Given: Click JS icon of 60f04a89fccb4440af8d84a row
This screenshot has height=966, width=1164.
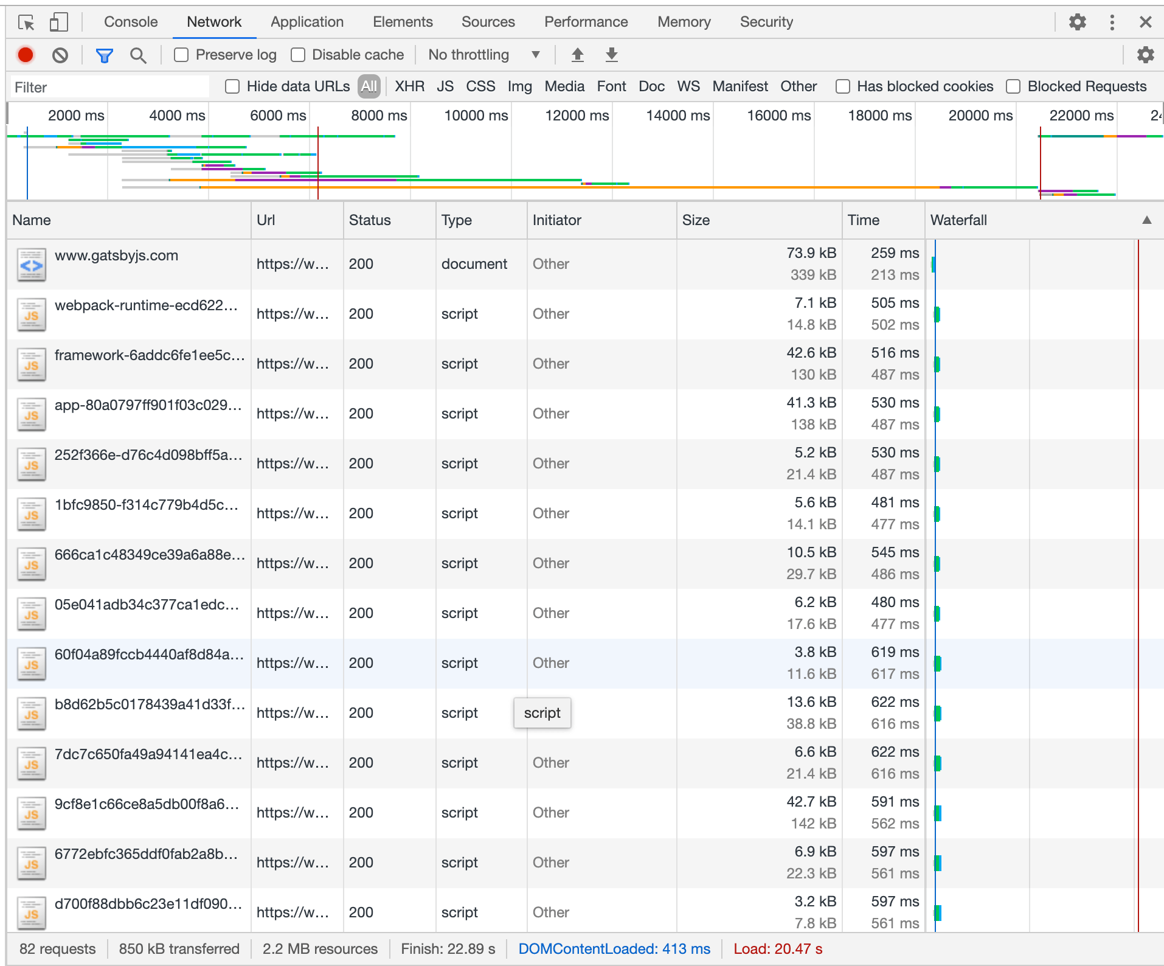Looking at the screenshot, I should [x=32, y=664].
